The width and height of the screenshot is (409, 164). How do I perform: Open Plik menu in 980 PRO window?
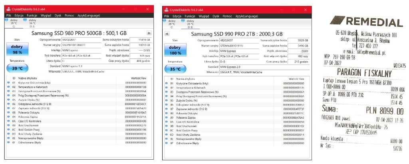9,16
